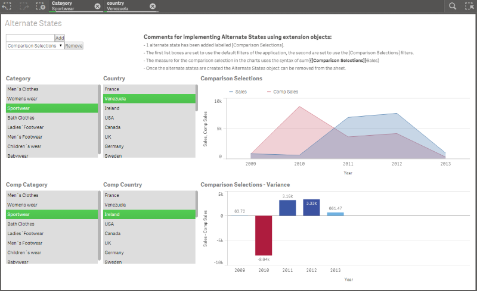Screen dimensions: 477x291
Task: Select France in the Country list
Action: 149,89
